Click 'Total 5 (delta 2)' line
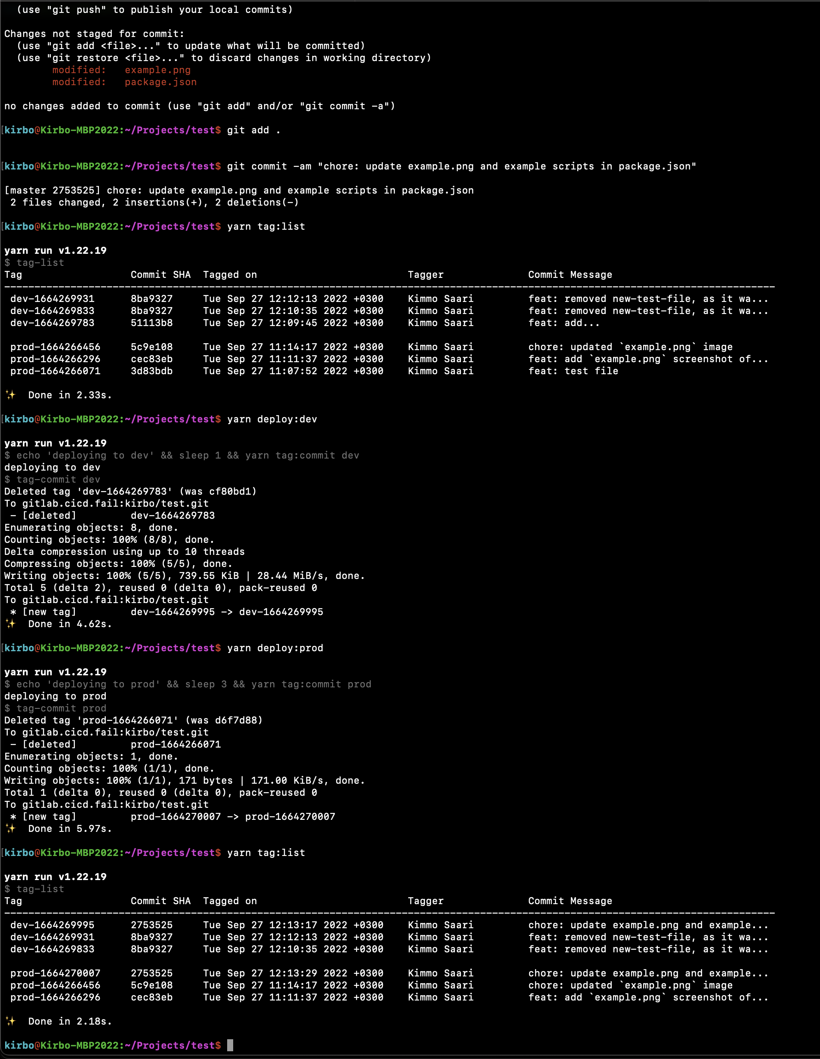Screen dimensions: 820x1059 coord(160,588)
